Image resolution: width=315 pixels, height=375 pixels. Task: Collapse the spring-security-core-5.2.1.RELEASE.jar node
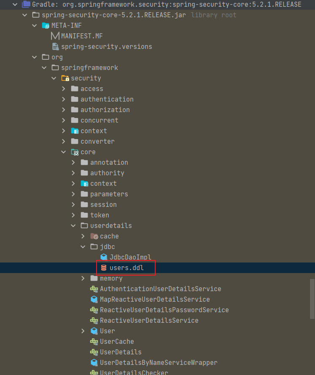click(x=24, y=15)
